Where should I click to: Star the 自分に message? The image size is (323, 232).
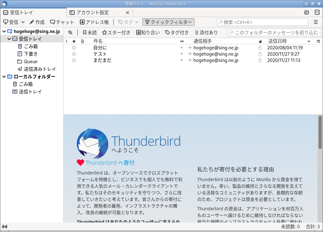pos(74,48)
